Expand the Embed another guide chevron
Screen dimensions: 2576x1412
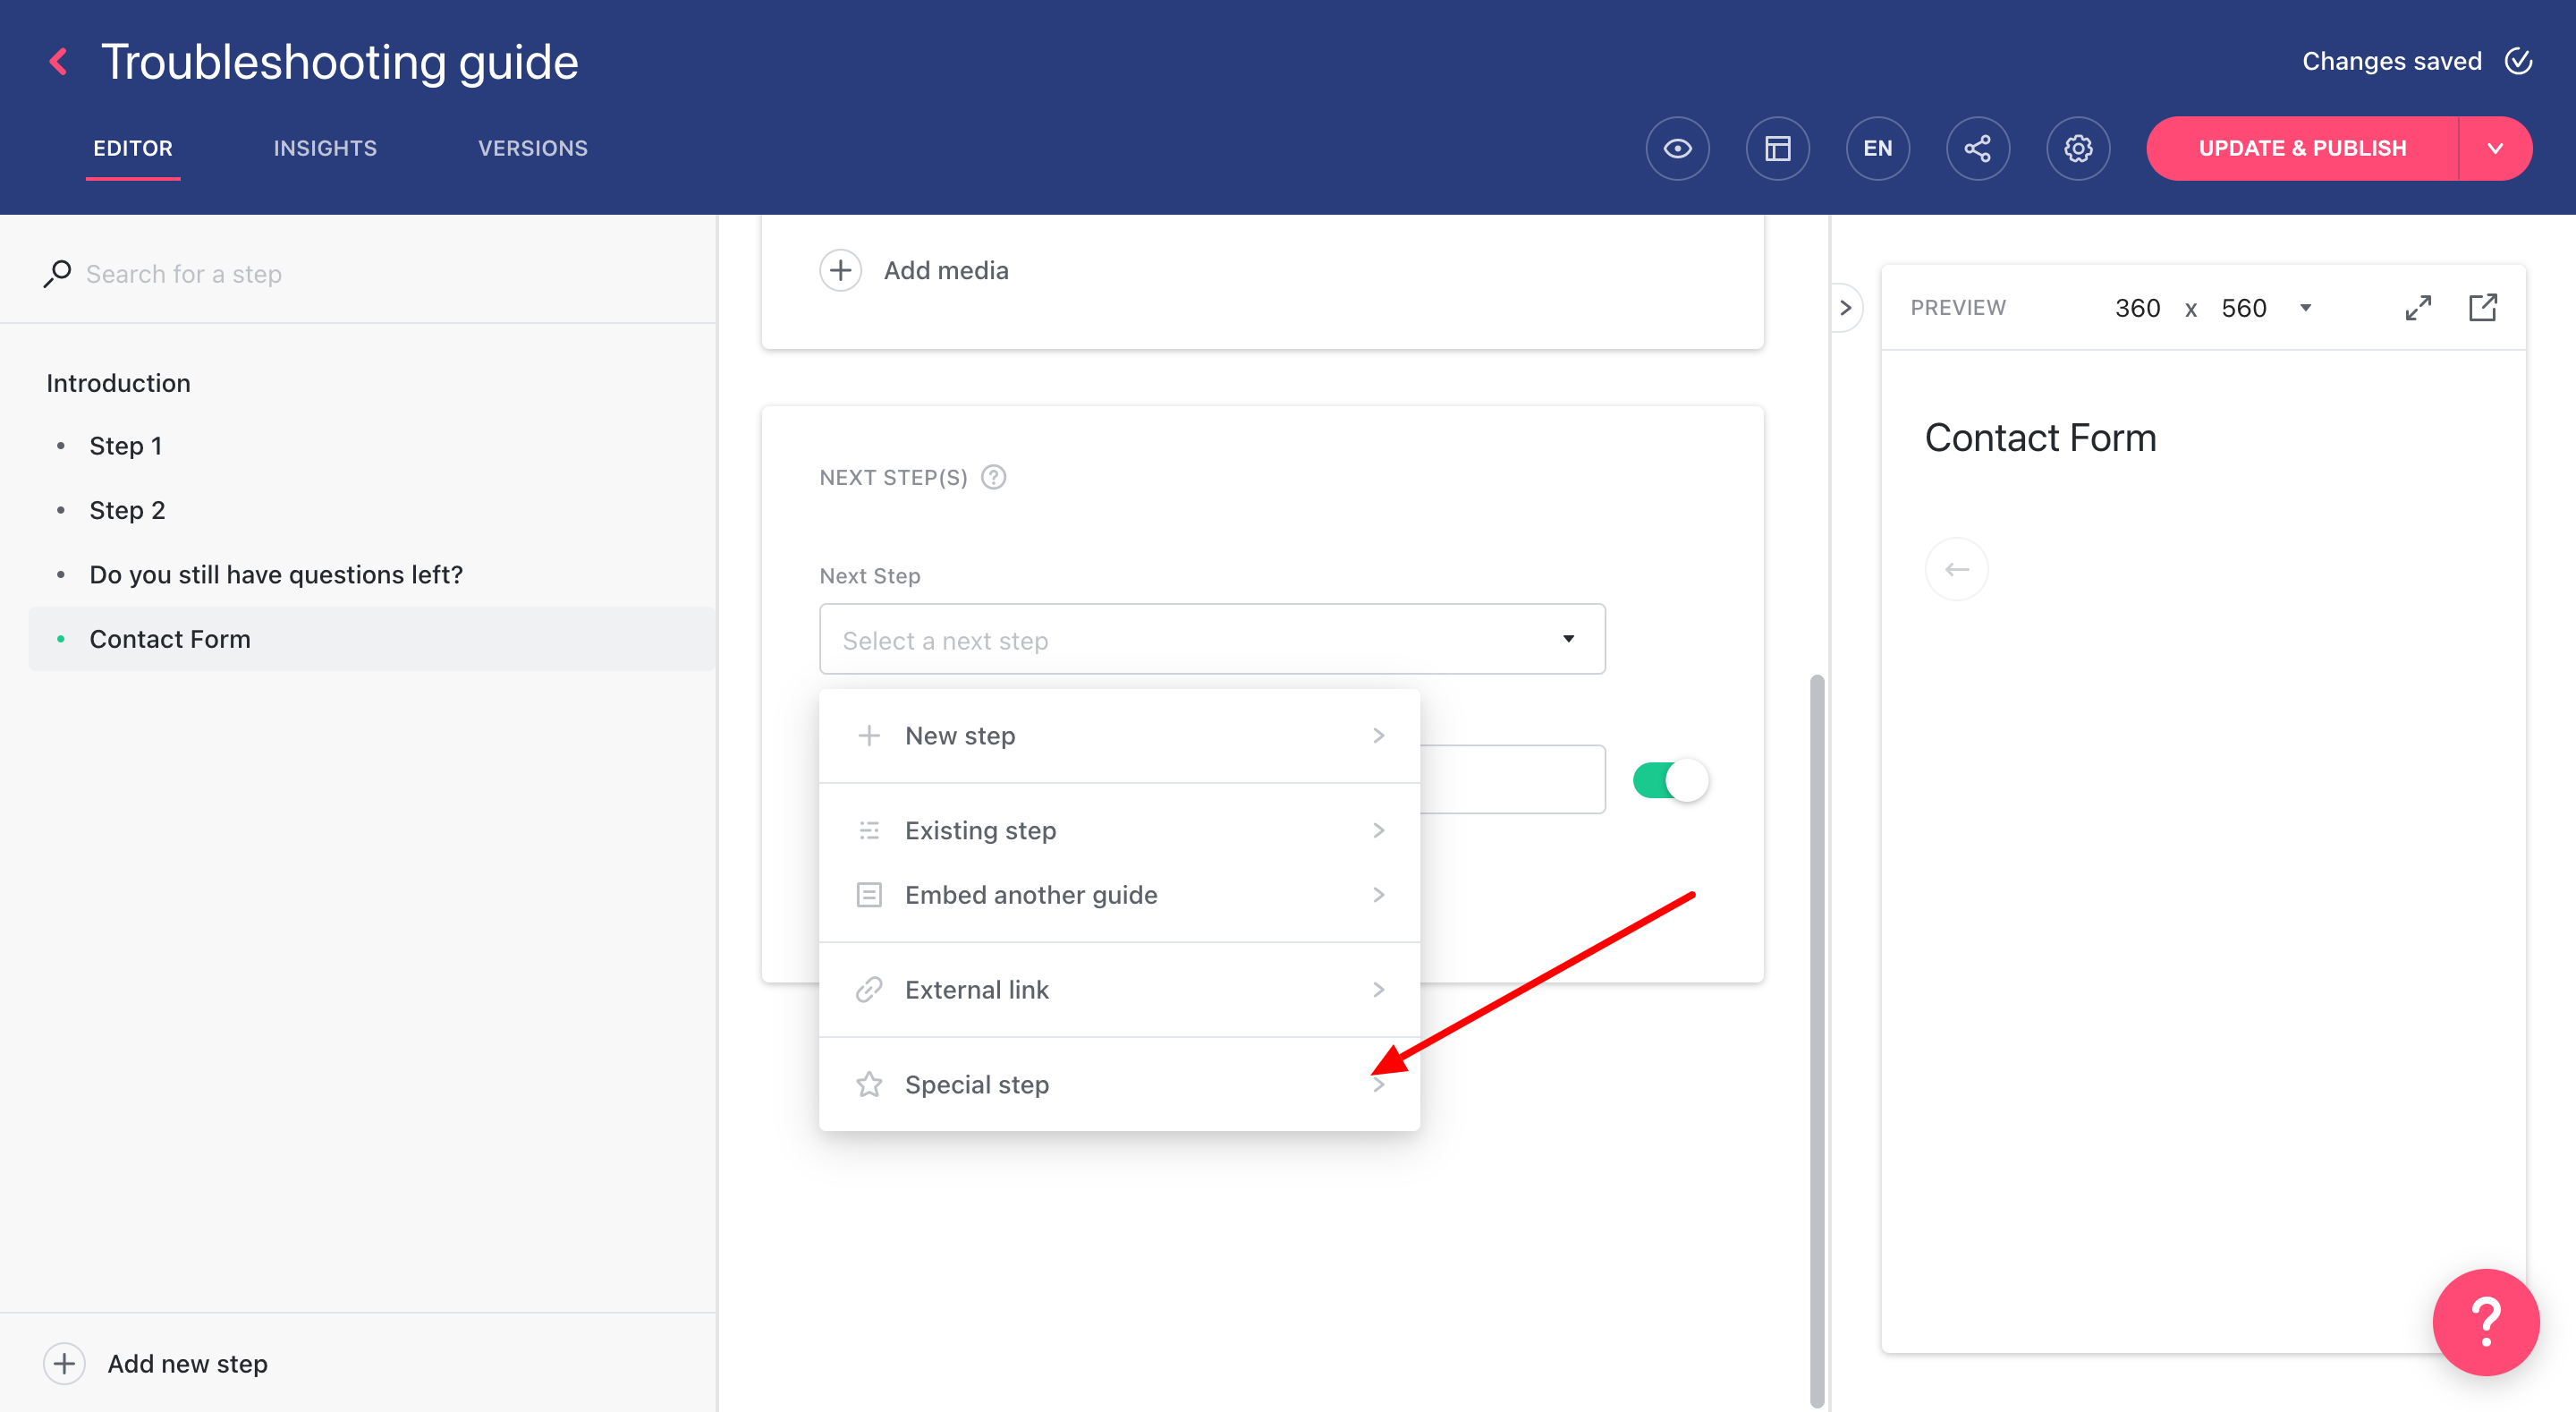(1378, 895)
